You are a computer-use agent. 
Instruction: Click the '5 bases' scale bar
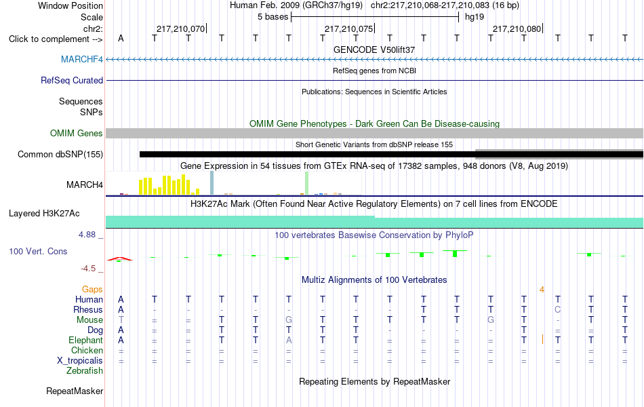pyautogui.click(x=375, y=17)
